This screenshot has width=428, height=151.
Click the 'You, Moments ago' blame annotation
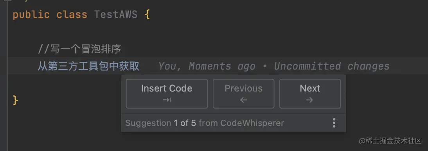[207, 66]
